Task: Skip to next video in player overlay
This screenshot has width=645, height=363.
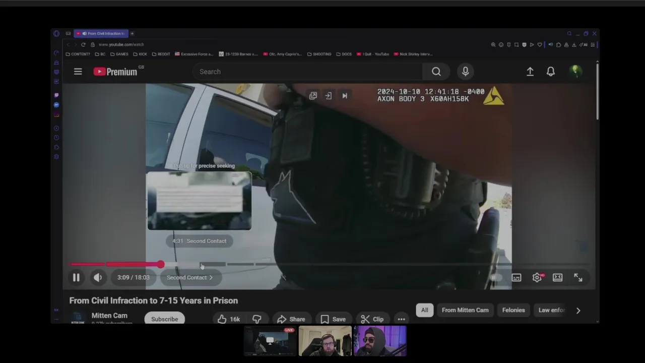Action: click(345, 96)
